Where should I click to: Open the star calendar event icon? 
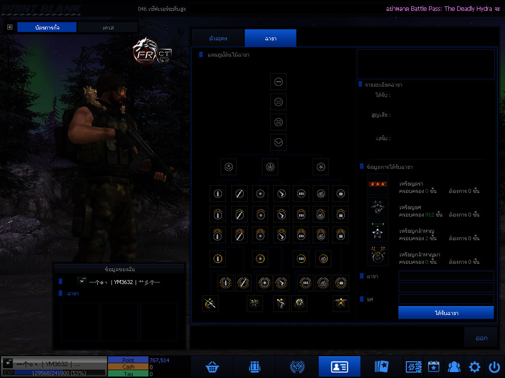[x=433, y=366]
